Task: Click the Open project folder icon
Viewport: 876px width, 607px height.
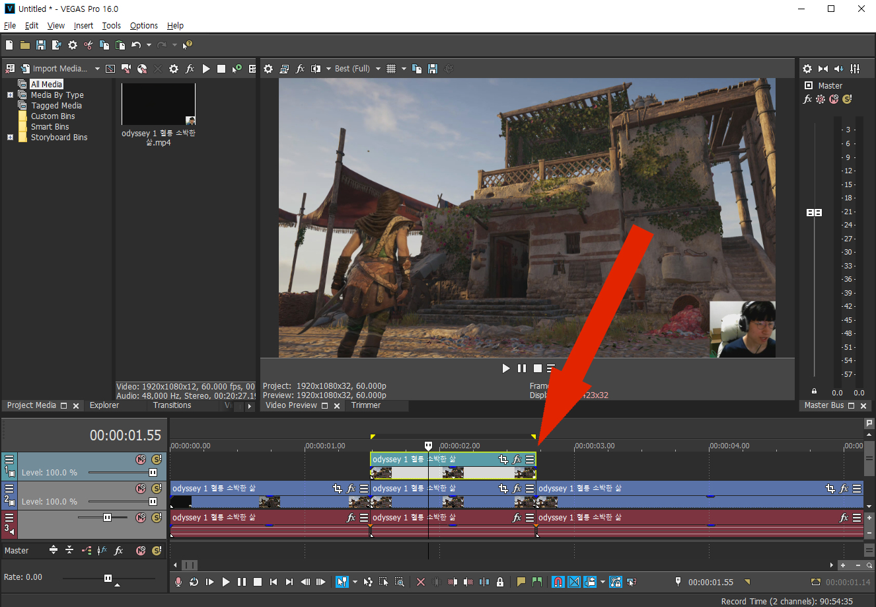Action: point(25,45)
